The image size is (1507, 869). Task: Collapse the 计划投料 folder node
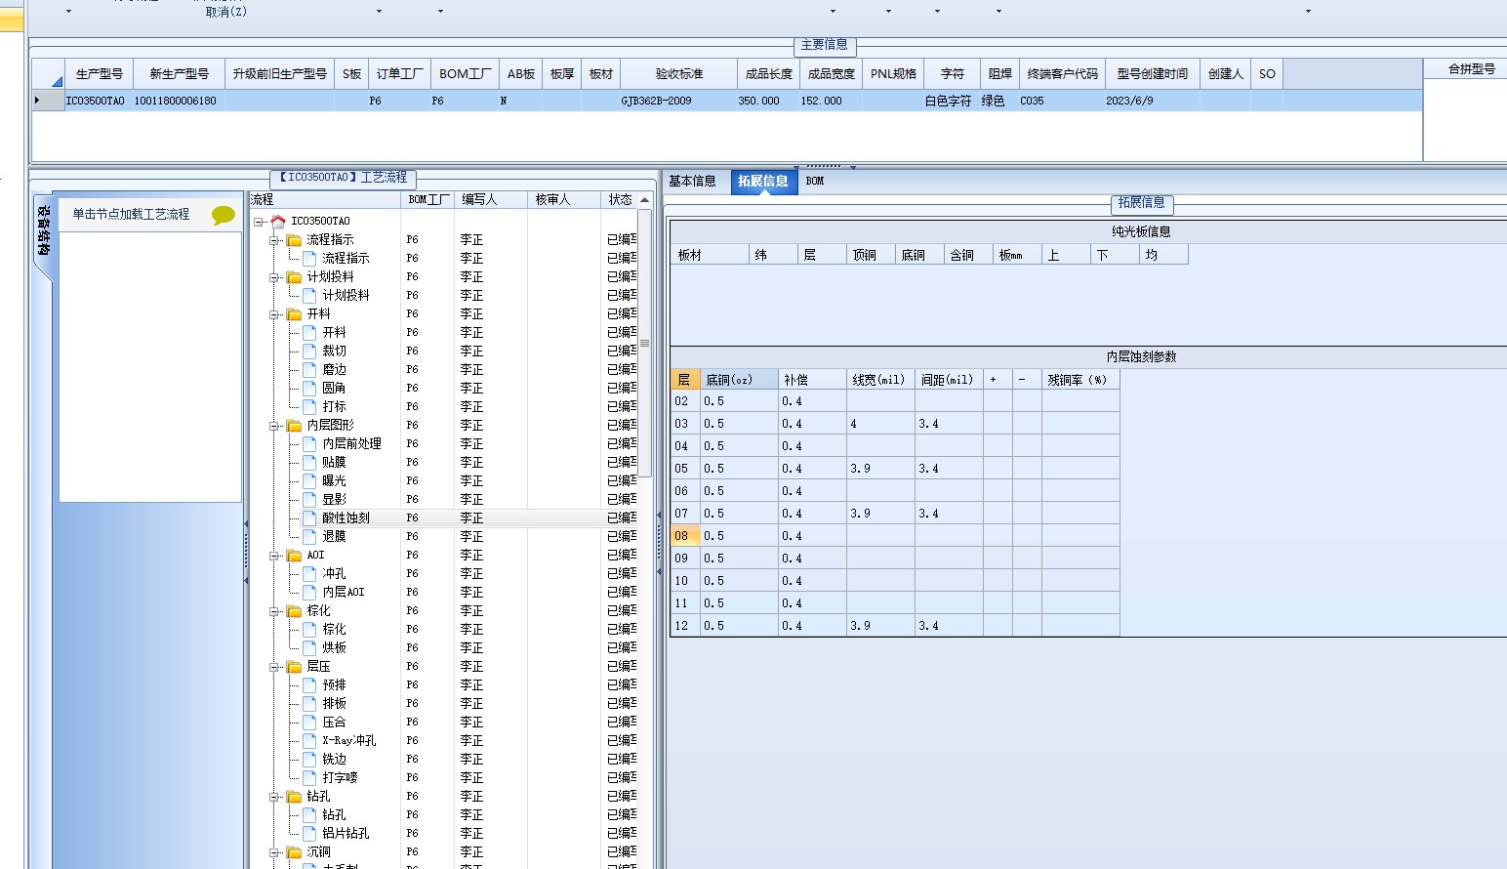pos(275,277)
